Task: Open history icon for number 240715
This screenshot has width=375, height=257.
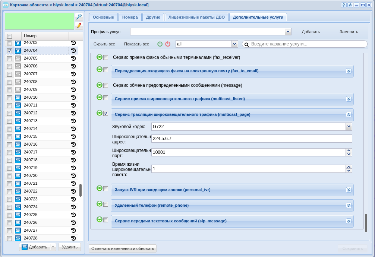Action: [x=73, y=137]
